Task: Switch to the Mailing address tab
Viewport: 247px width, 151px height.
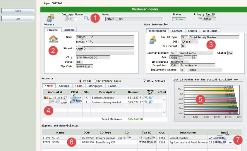Action: [69, 30]
